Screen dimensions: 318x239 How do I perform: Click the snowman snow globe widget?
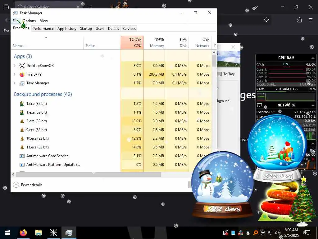(x=222, y=185)
